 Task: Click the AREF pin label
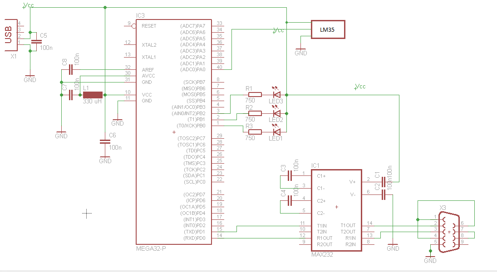pyautogui.click(x=148, y=70)
